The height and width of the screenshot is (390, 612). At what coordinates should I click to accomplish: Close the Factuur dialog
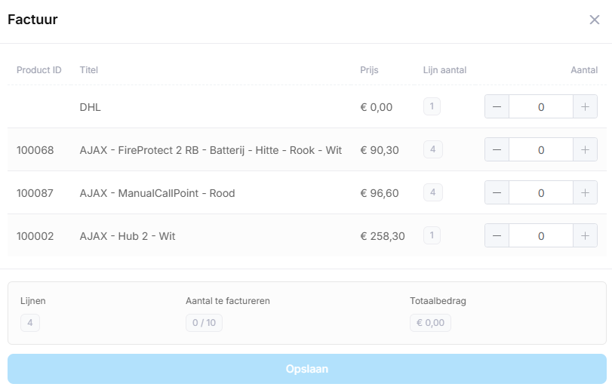click(595, 20)
